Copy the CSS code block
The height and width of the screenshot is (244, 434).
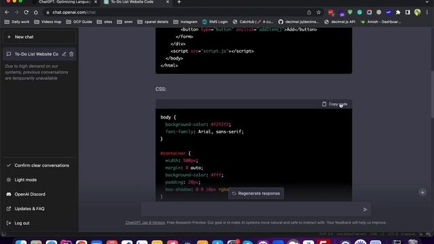click(334, 104)
